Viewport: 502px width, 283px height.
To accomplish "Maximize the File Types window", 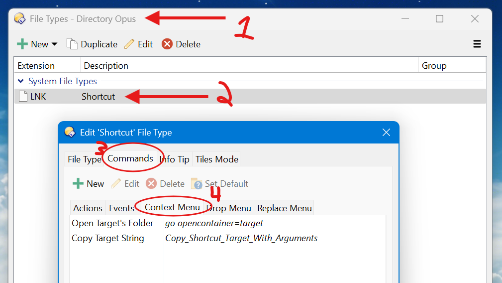I will pyautogui.click(x=440, y=19).
